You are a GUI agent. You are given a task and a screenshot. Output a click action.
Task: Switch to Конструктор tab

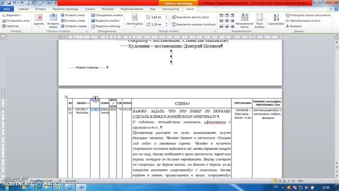pyautogui.click(x=171, y=9)
